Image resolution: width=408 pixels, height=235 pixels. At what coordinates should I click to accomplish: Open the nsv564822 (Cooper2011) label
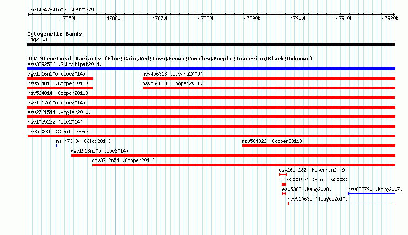[x=272, y=141]
